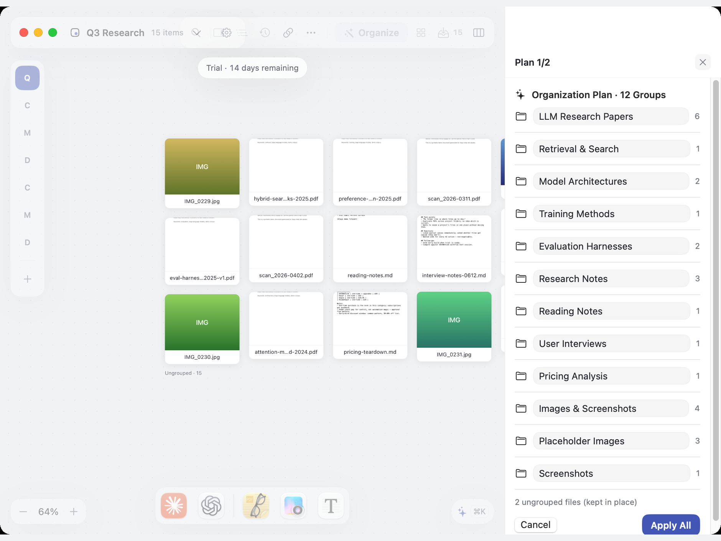Click the Trial 14 days remaining banner
Screen dimensions: 721x541
pyautogui.click(x=252, y=68)
